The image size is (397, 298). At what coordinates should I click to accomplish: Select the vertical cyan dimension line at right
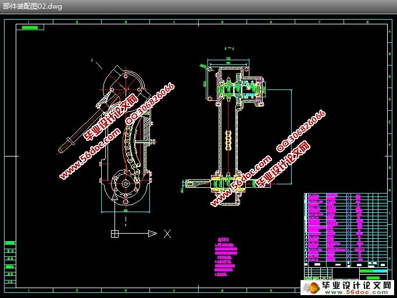(292, 136)
